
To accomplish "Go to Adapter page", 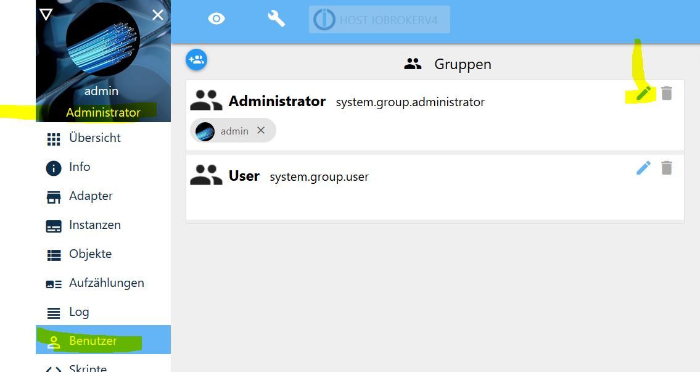I will coord(103,196).
